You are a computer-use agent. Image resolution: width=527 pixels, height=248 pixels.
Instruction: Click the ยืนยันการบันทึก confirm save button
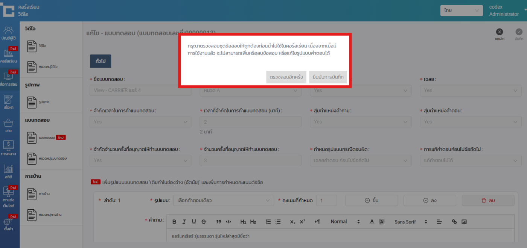pyautogui.click(x=328, y=77)
